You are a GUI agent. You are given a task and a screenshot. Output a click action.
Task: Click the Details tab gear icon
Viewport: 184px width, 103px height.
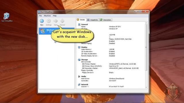pos(78,20)
